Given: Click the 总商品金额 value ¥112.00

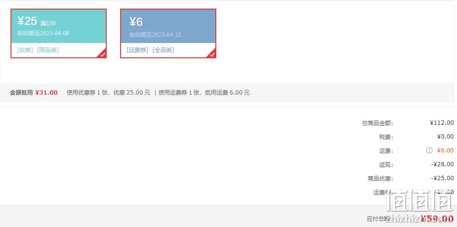Looking at the screenshot, I should (442, 122).
